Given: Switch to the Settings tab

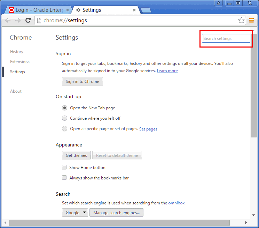Looking at the screenshot, I should tap(106, 10).
